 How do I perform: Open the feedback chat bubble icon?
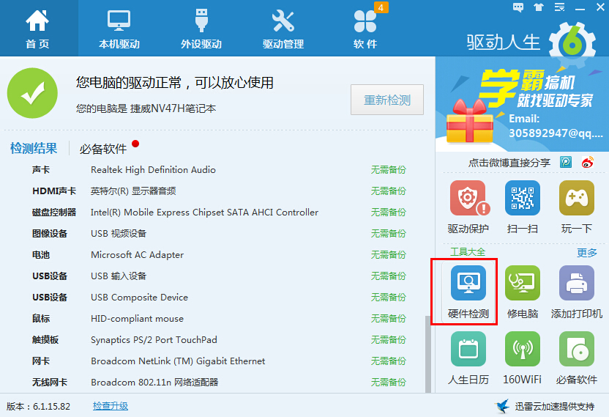(518, 7)
